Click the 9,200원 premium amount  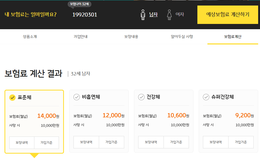[x=245, y=115]
